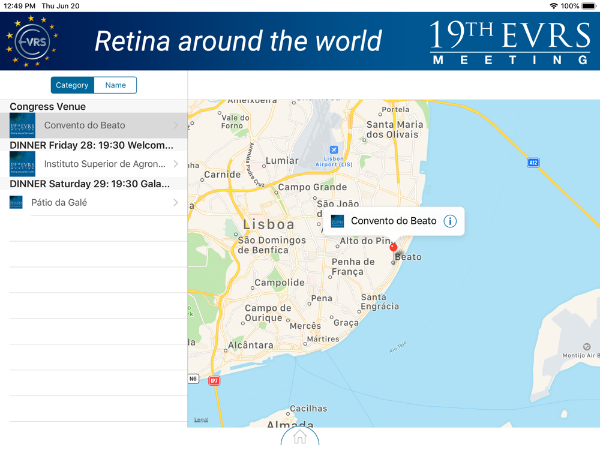Tap the Vale do Forno map label
Viewport: 600px width, 450px height.
pos(235,122)
